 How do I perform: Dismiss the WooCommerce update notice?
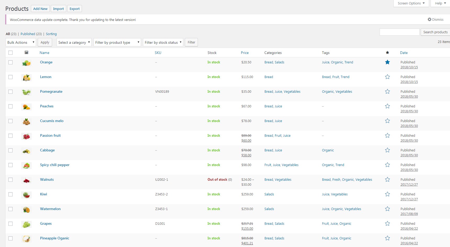(x=436, y=19)
